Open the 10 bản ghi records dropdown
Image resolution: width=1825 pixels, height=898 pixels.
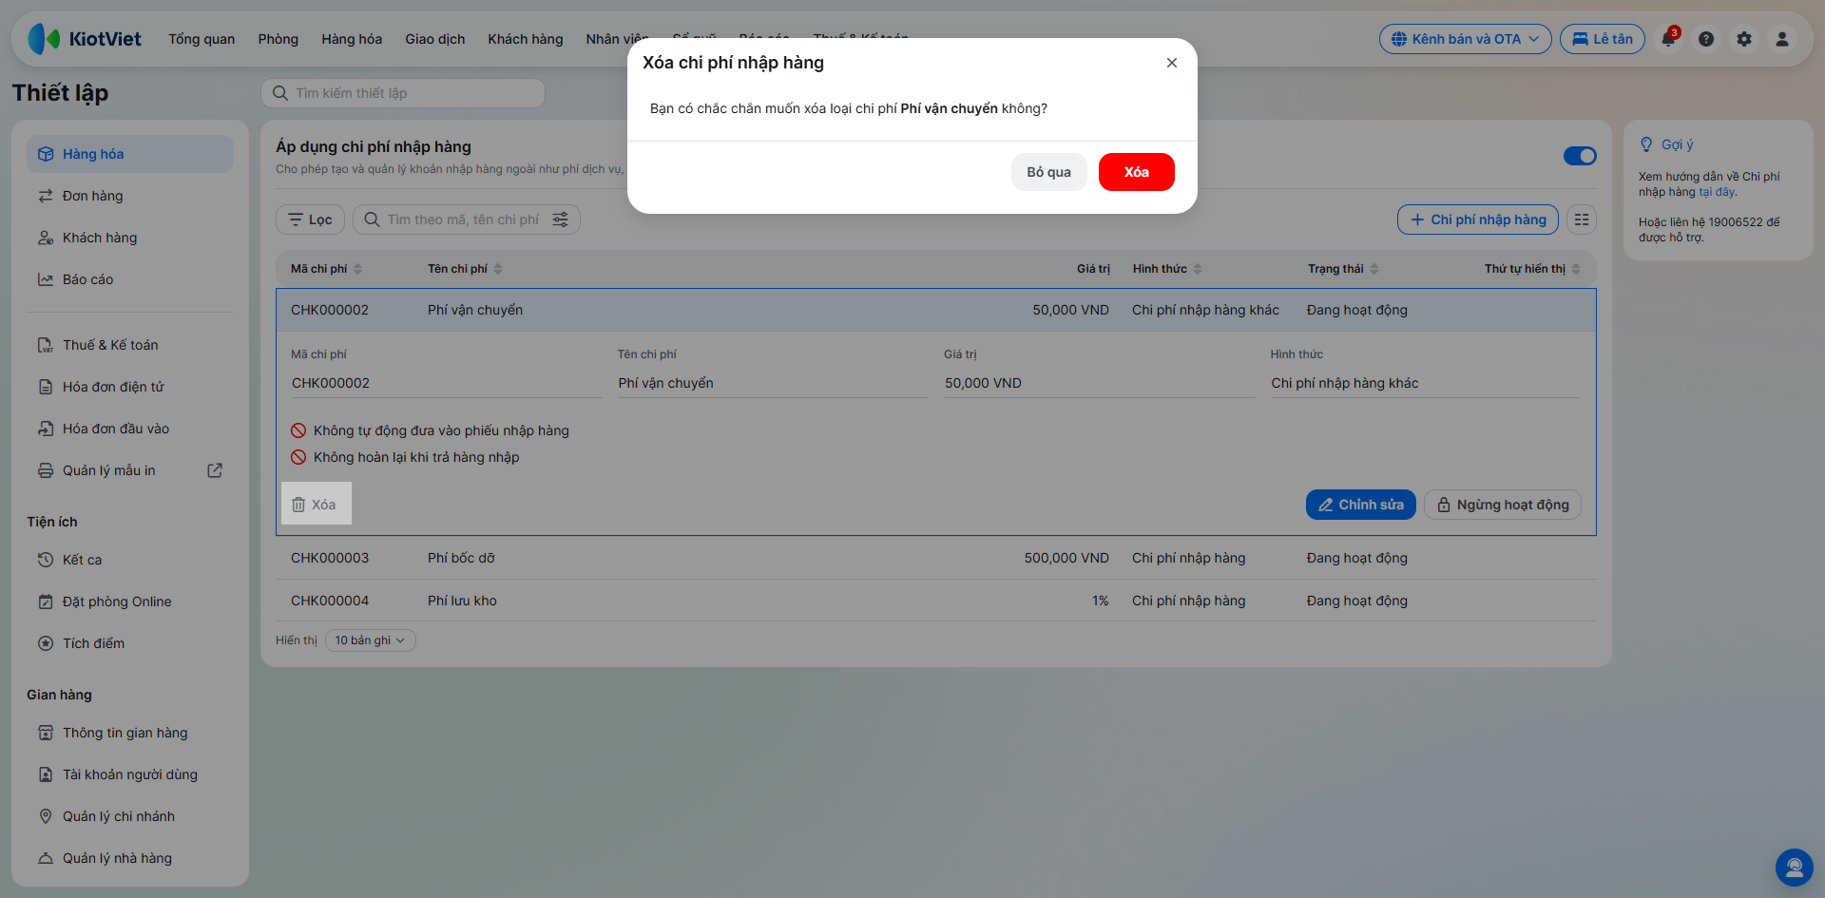point(371,640)
